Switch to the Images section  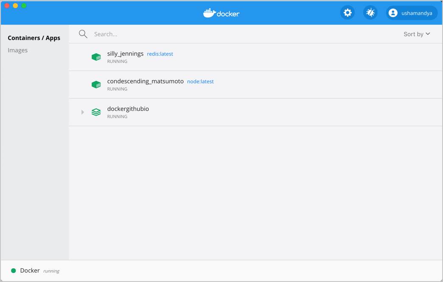click(18, 50)
